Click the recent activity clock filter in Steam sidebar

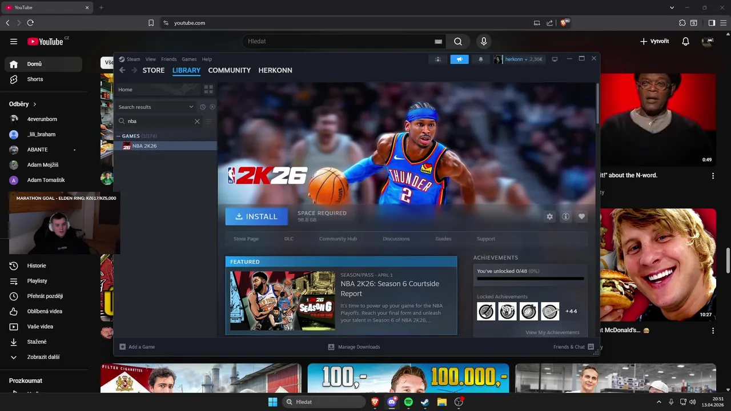click(x=202, y=107)
